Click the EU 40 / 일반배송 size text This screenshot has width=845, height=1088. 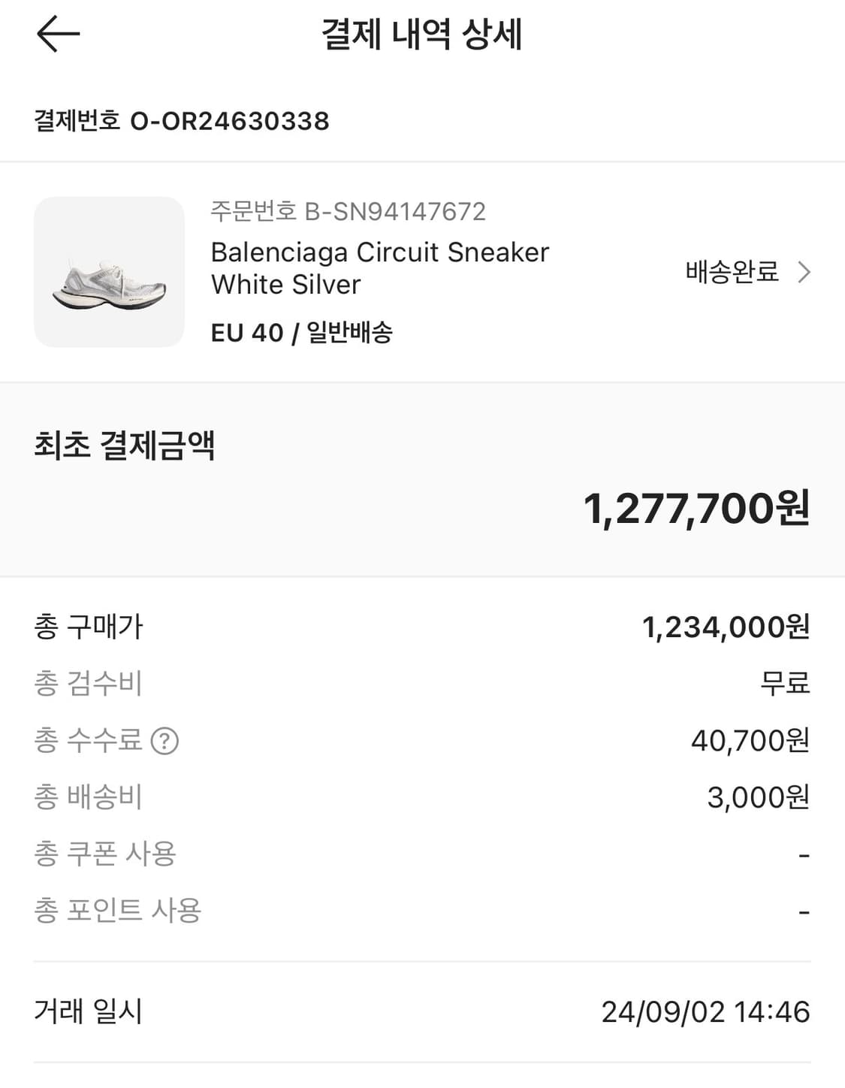pos(301,332)
